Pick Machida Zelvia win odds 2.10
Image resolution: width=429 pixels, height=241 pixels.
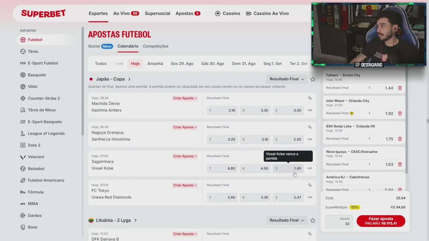[222, 110]
